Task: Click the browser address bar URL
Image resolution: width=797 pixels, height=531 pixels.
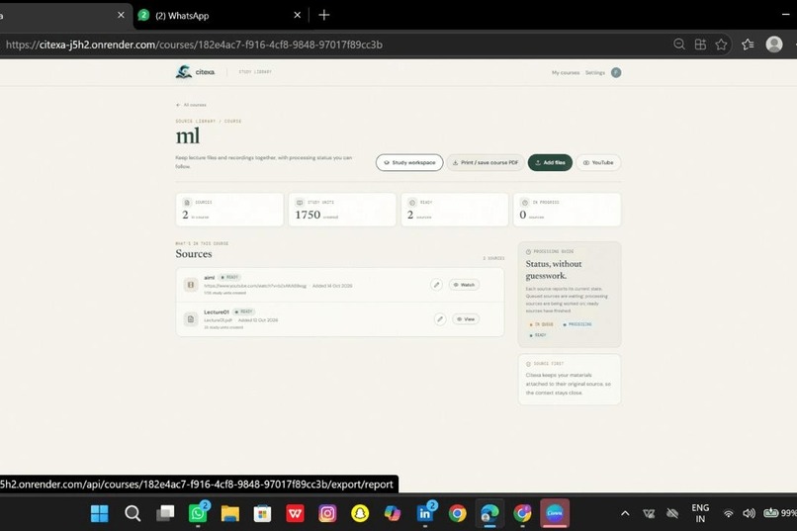Action: tap(194, 44)
